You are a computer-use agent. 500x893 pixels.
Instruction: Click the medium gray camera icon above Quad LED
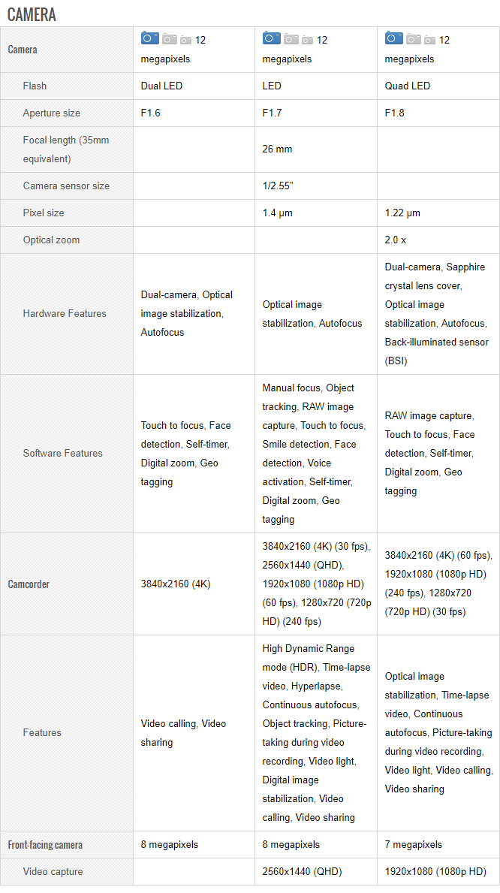point(414,39)
